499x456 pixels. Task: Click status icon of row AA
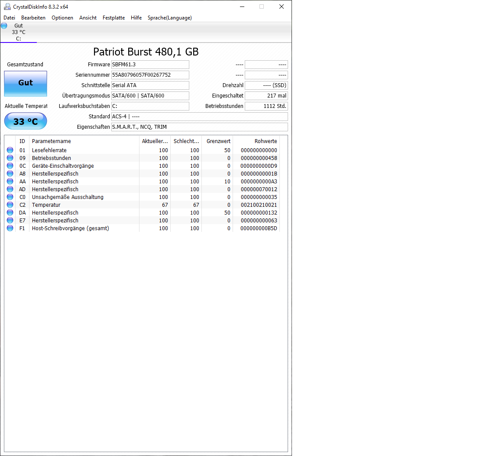click(x=10, y=181)
